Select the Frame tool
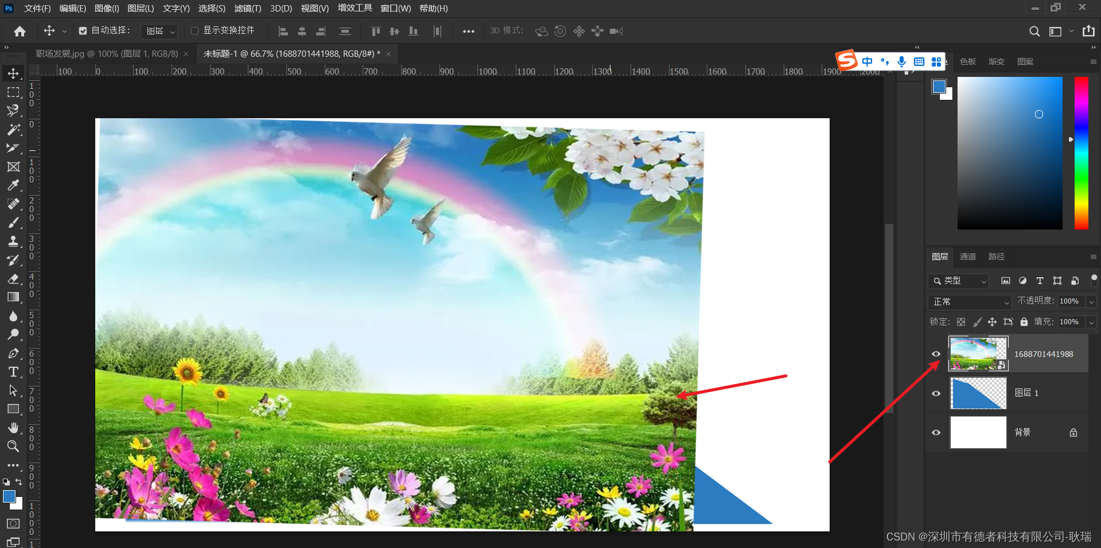1101x548 pixels. tap(13, 167)
